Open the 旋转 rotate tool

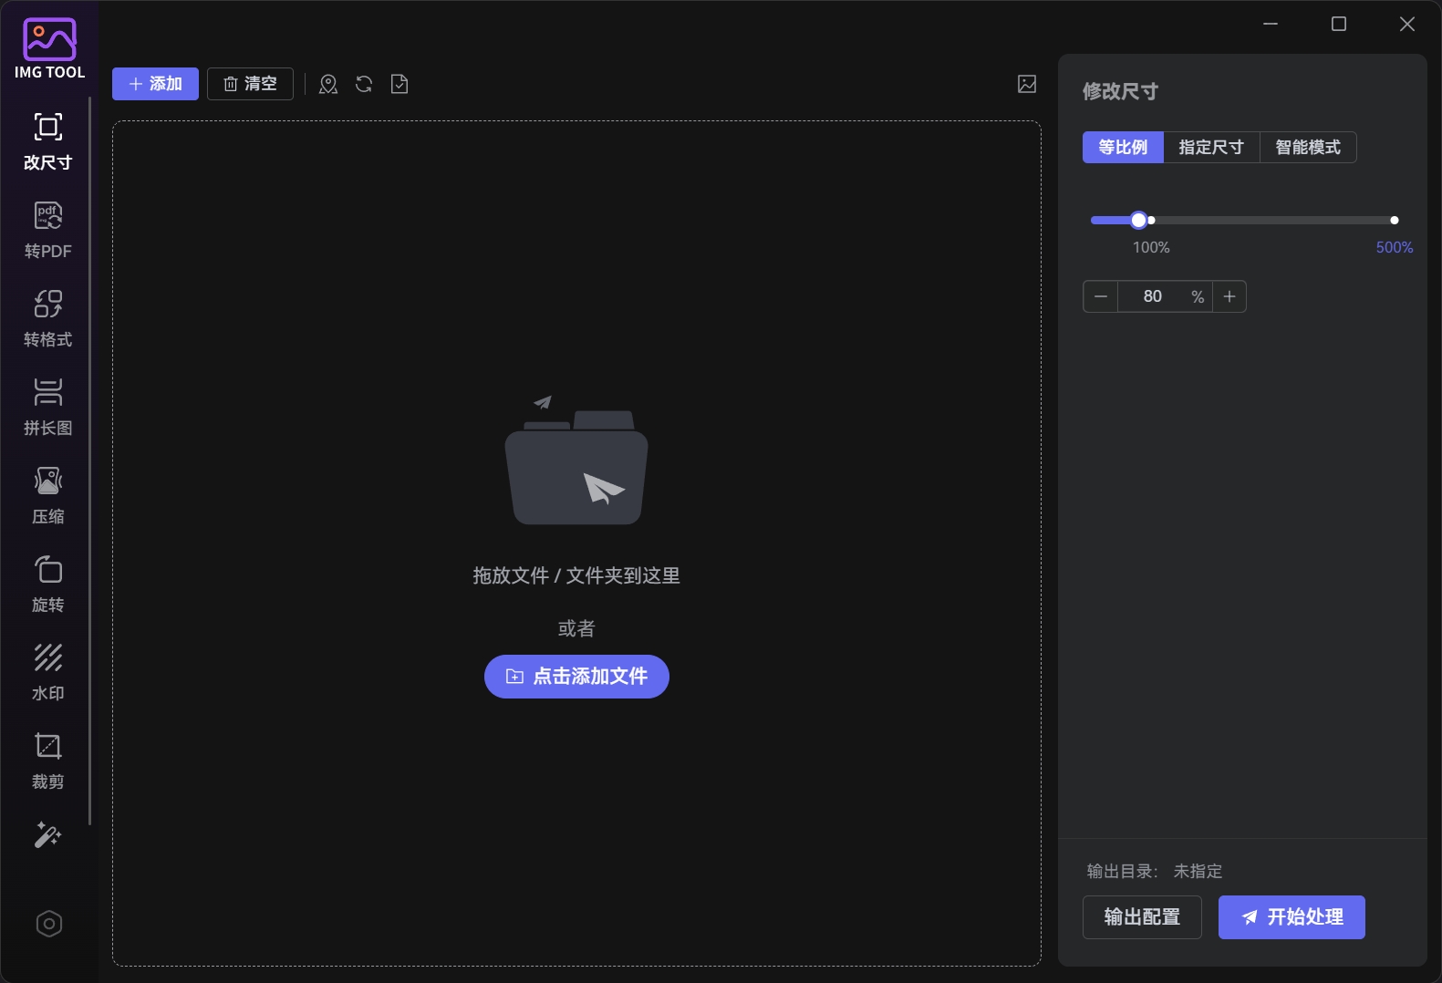47,584
